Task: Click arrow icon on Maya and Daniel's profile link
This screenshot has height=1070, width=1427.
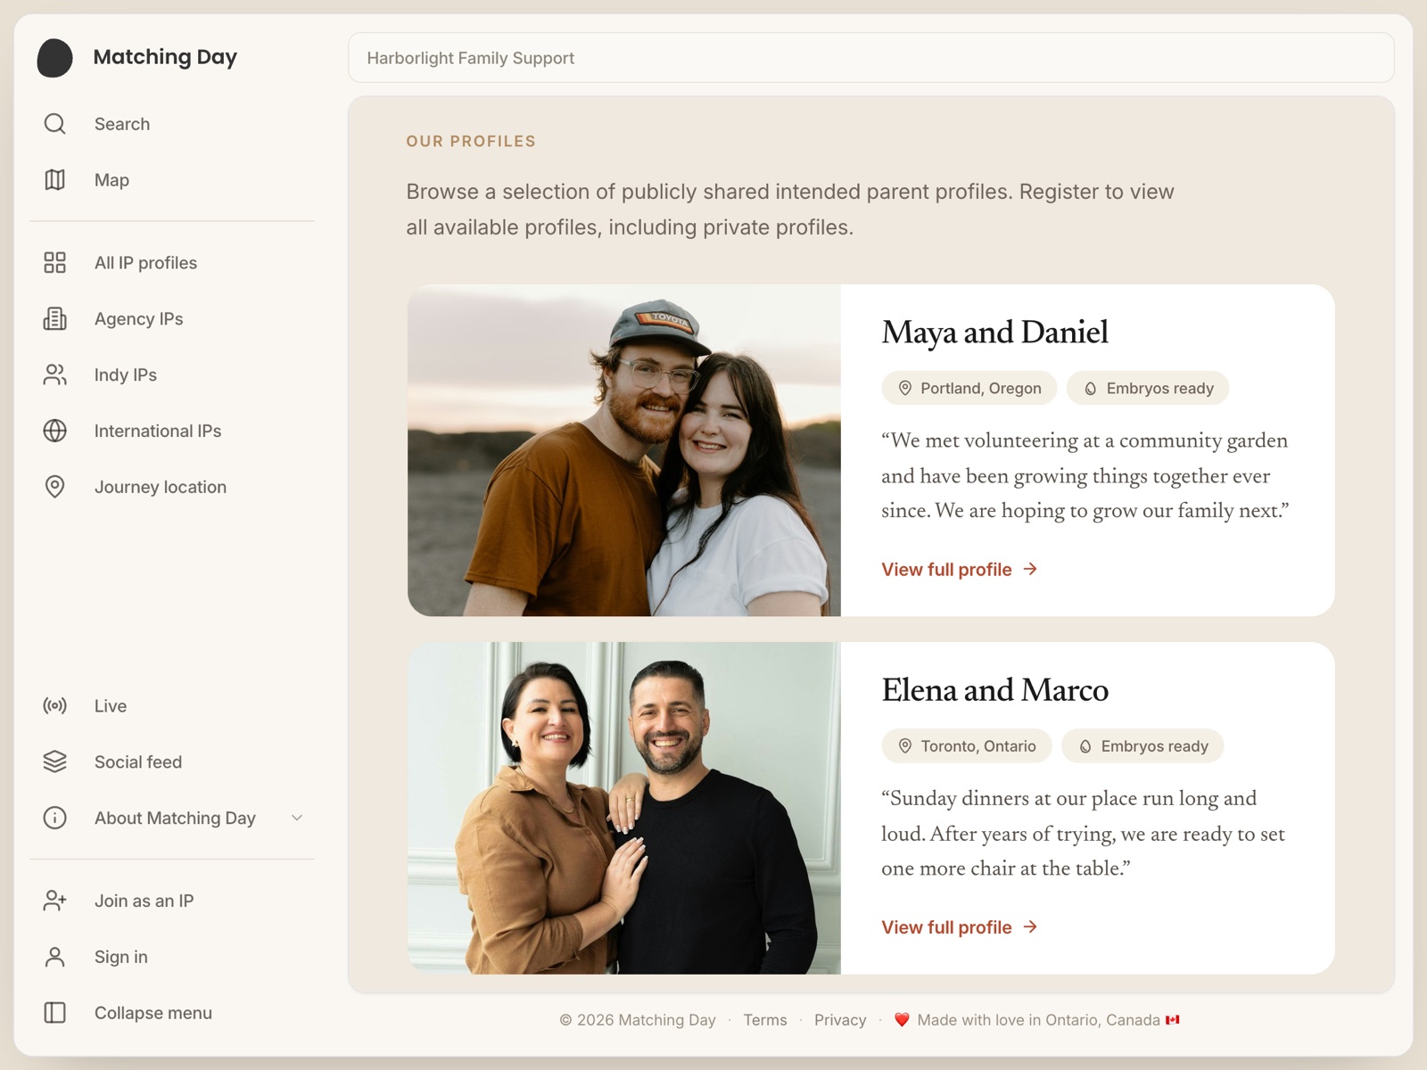Action: point(1030,569)
